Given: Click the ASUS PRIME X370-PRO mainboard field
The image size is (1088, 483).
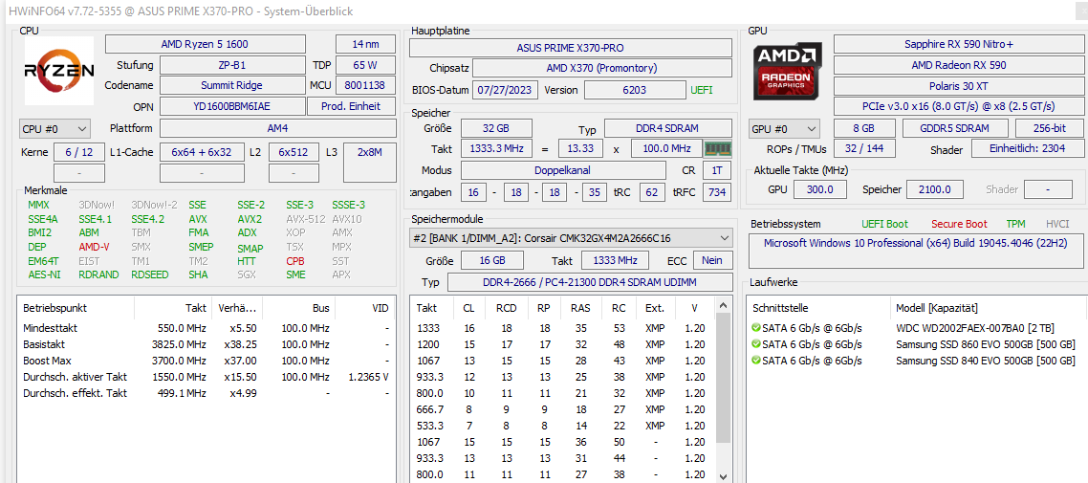Looking at the screenshot, I should click(x=571, y=48).
